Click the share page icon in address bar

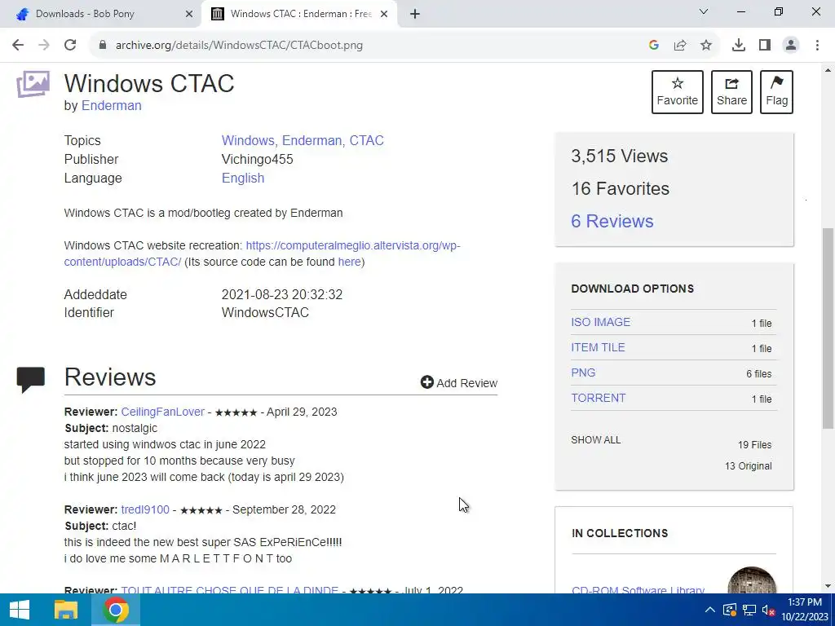pos(680,45)
